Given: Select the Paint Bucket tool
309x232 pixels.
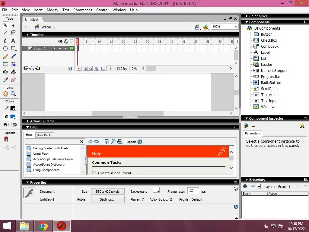Looking at the screenshot, I should point(13,72).
